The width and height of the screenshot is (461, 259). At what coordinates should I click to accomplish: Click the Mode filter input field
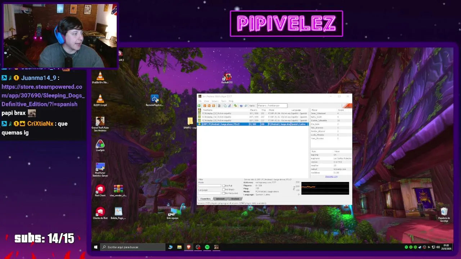pyautogui.click(x=210, y=186)
